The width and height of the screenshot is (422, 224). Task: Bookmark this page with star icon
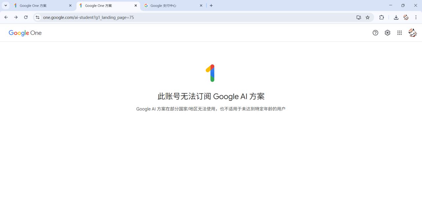tap(368, 17)
